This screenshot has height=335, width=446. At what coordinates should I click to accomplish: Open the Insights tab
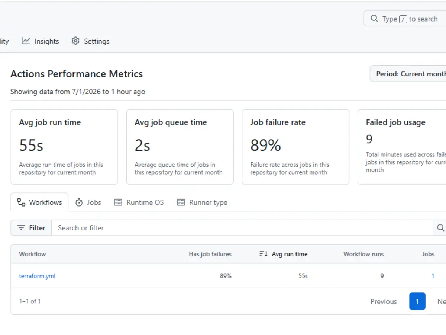40,41
